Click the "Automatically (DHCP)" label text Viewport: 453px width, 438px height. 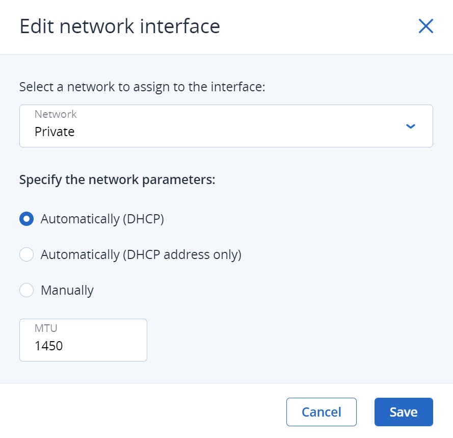[102, 219]
